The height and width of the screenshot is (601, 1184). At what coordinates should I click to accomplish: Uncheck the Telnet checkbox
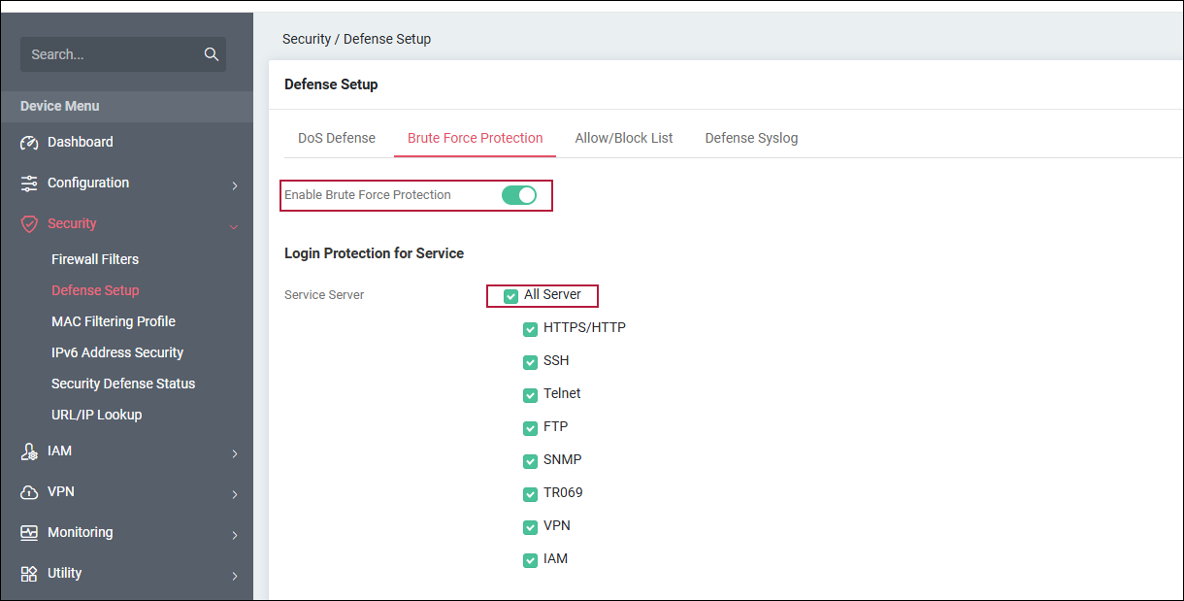coord(531,395)
